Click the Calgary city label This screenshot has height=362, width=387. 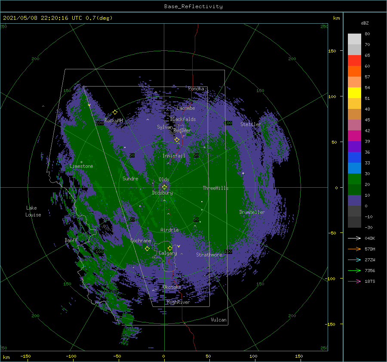pyautogui.click(x=168, y=253)
